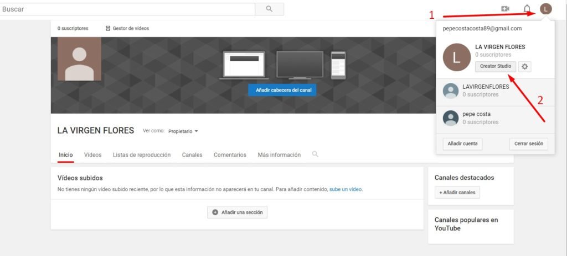Click Gestor de vídeos icon
This screenshot has height=256, width=567.
108,28
